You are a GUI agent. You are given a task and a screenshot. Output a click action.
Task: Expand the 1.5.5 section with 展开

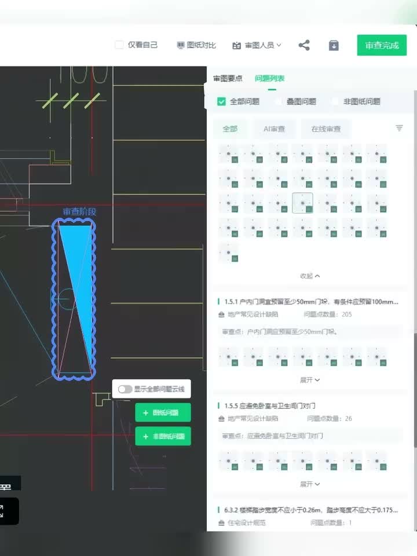coord(310,484)
